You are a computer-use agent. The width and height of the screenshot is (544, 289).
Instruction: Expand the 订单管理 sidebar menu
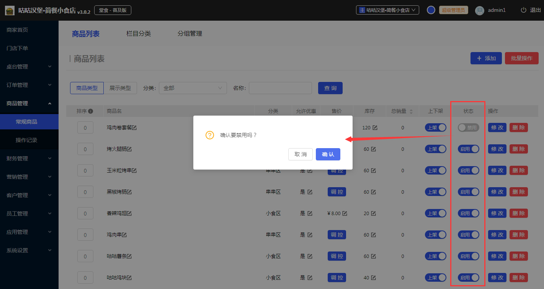point(29,85)
